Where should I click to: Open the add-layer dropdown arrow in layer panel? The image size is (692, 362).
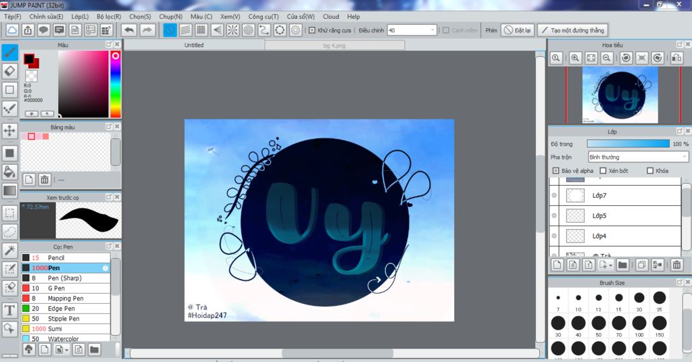pyautogui.click(x=611, y=265)
